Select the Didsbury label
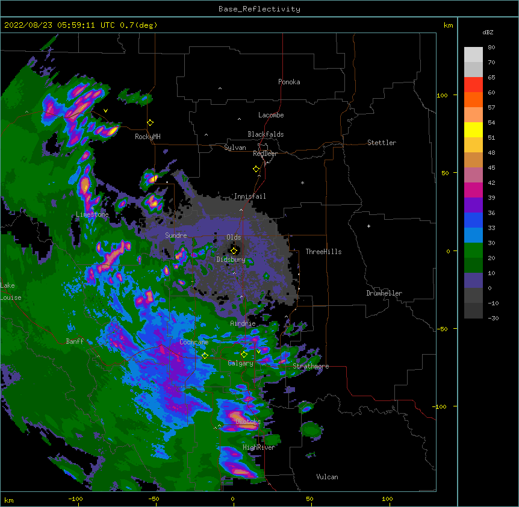 231,260
